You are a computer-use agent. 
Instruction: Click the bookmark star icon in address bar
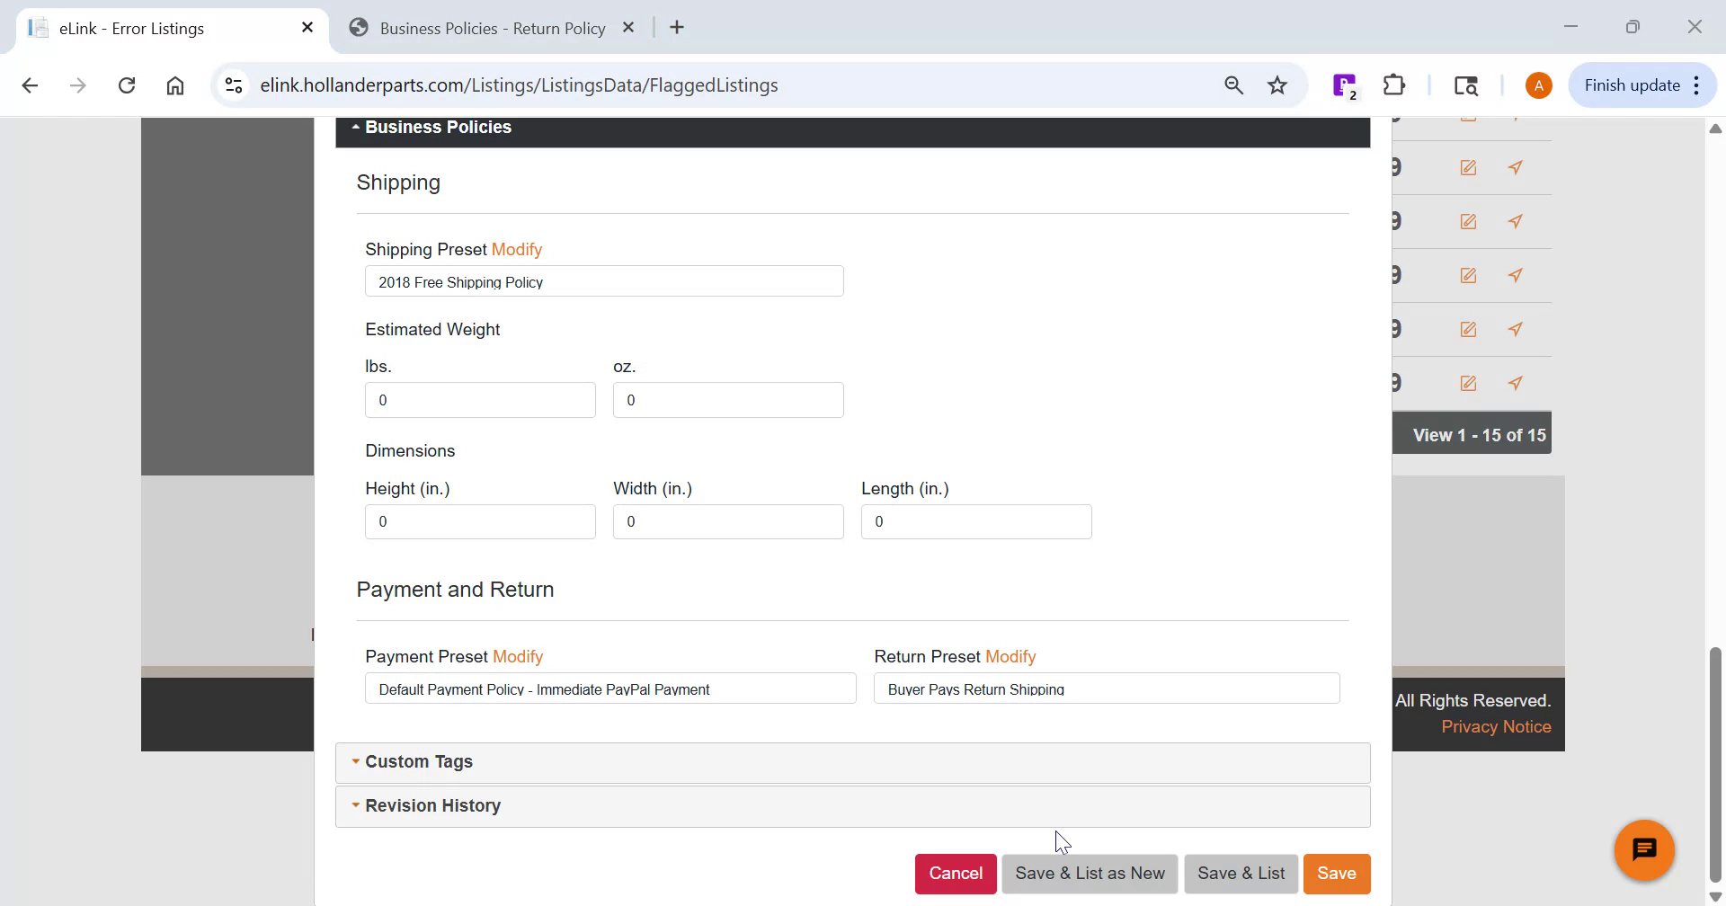pos(1277,85)
